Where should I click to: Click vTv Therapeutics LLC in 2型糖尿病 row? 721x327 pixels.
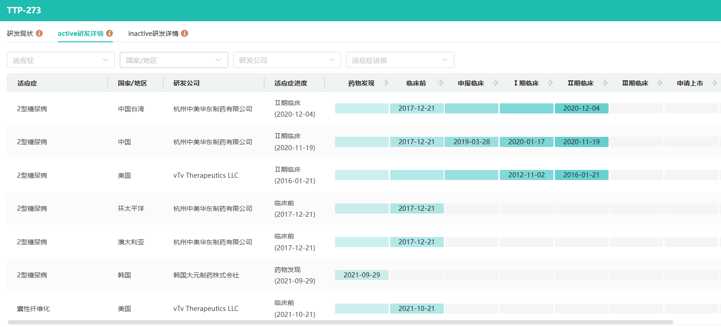206,175
